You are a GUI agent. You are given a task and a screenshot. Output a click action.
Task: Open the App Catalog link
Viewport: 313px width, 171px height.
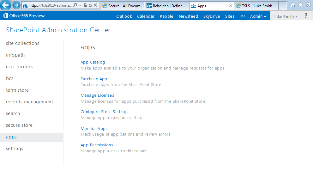pyautogui.click(x=93, y=62)
